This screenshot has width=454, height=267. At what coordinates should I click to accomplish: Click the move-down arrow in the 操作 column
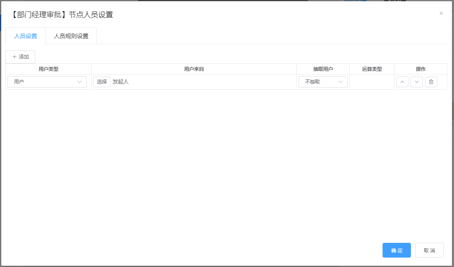click(416, 82)
